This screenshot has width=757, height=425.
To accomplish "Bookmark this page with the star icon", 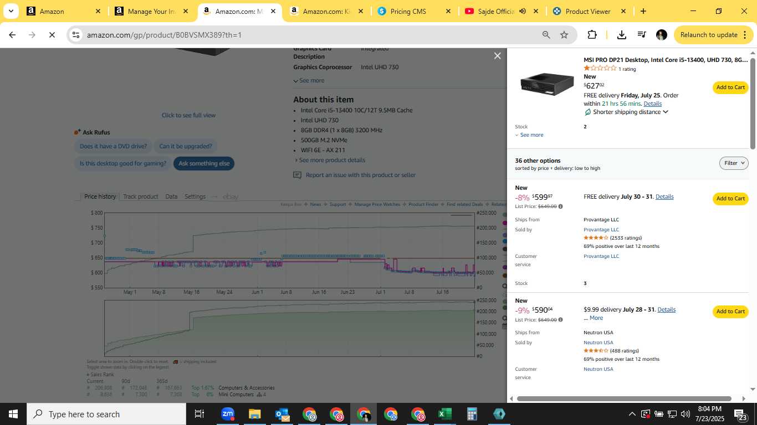I will coord(564,35).
